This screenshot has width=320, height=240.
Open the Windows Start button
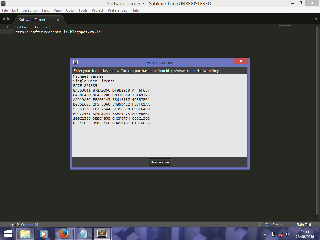7,234
